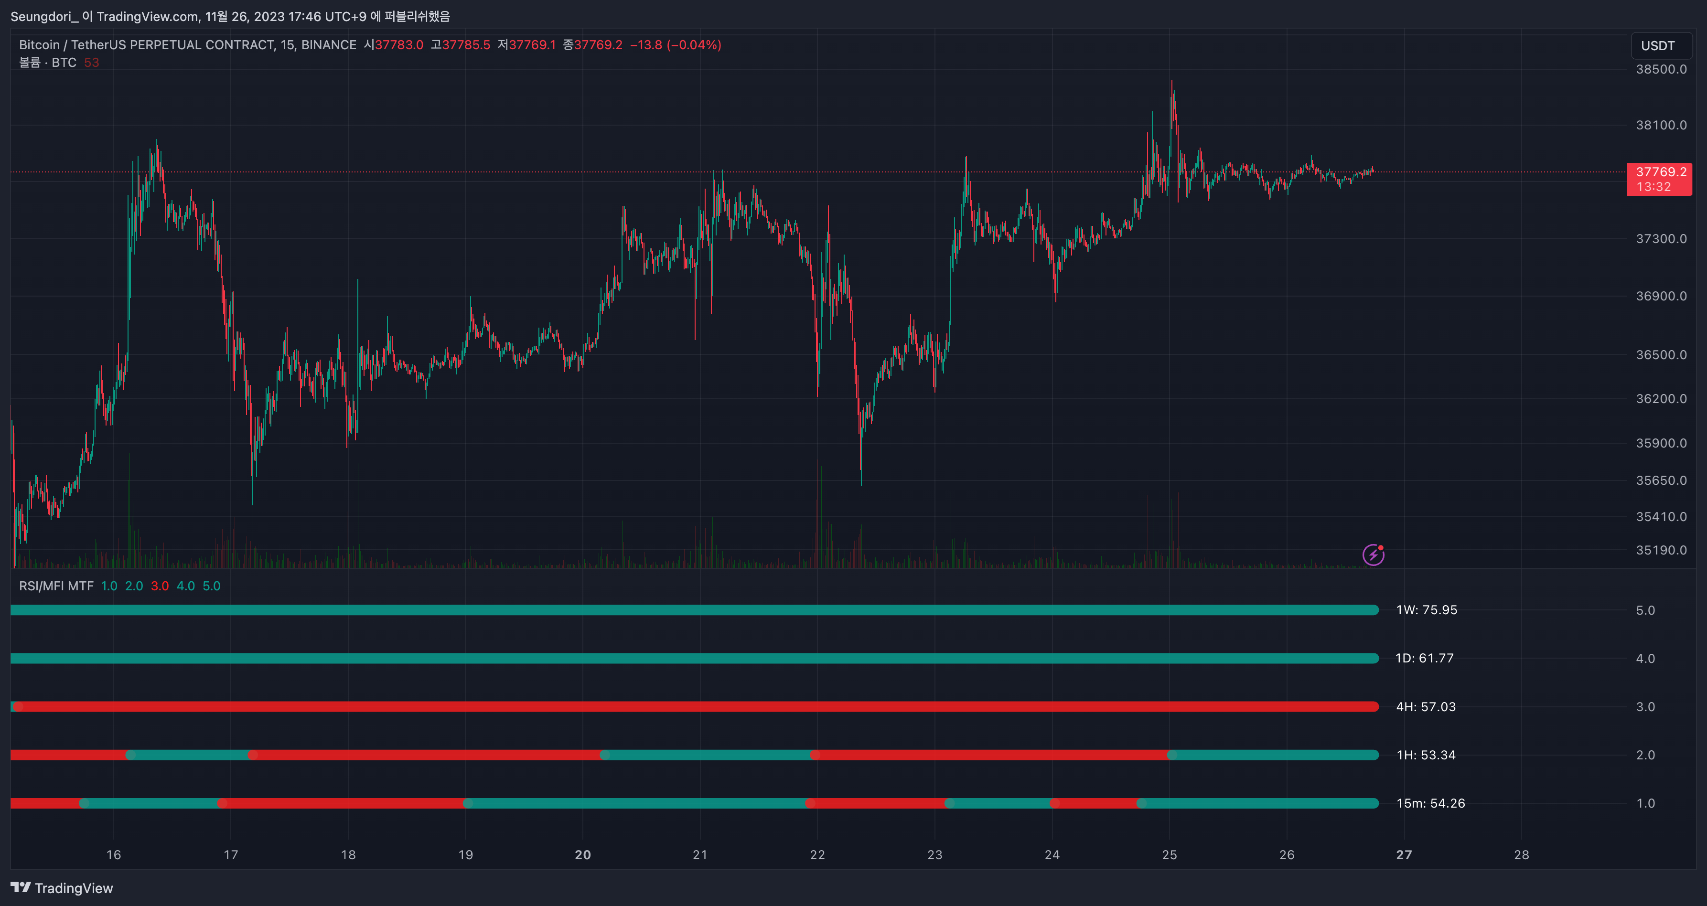Click the 1H: 53.34 label
Image resolution: width=1707 pixels, height=906 pixels.
(x=1426, y=755)
